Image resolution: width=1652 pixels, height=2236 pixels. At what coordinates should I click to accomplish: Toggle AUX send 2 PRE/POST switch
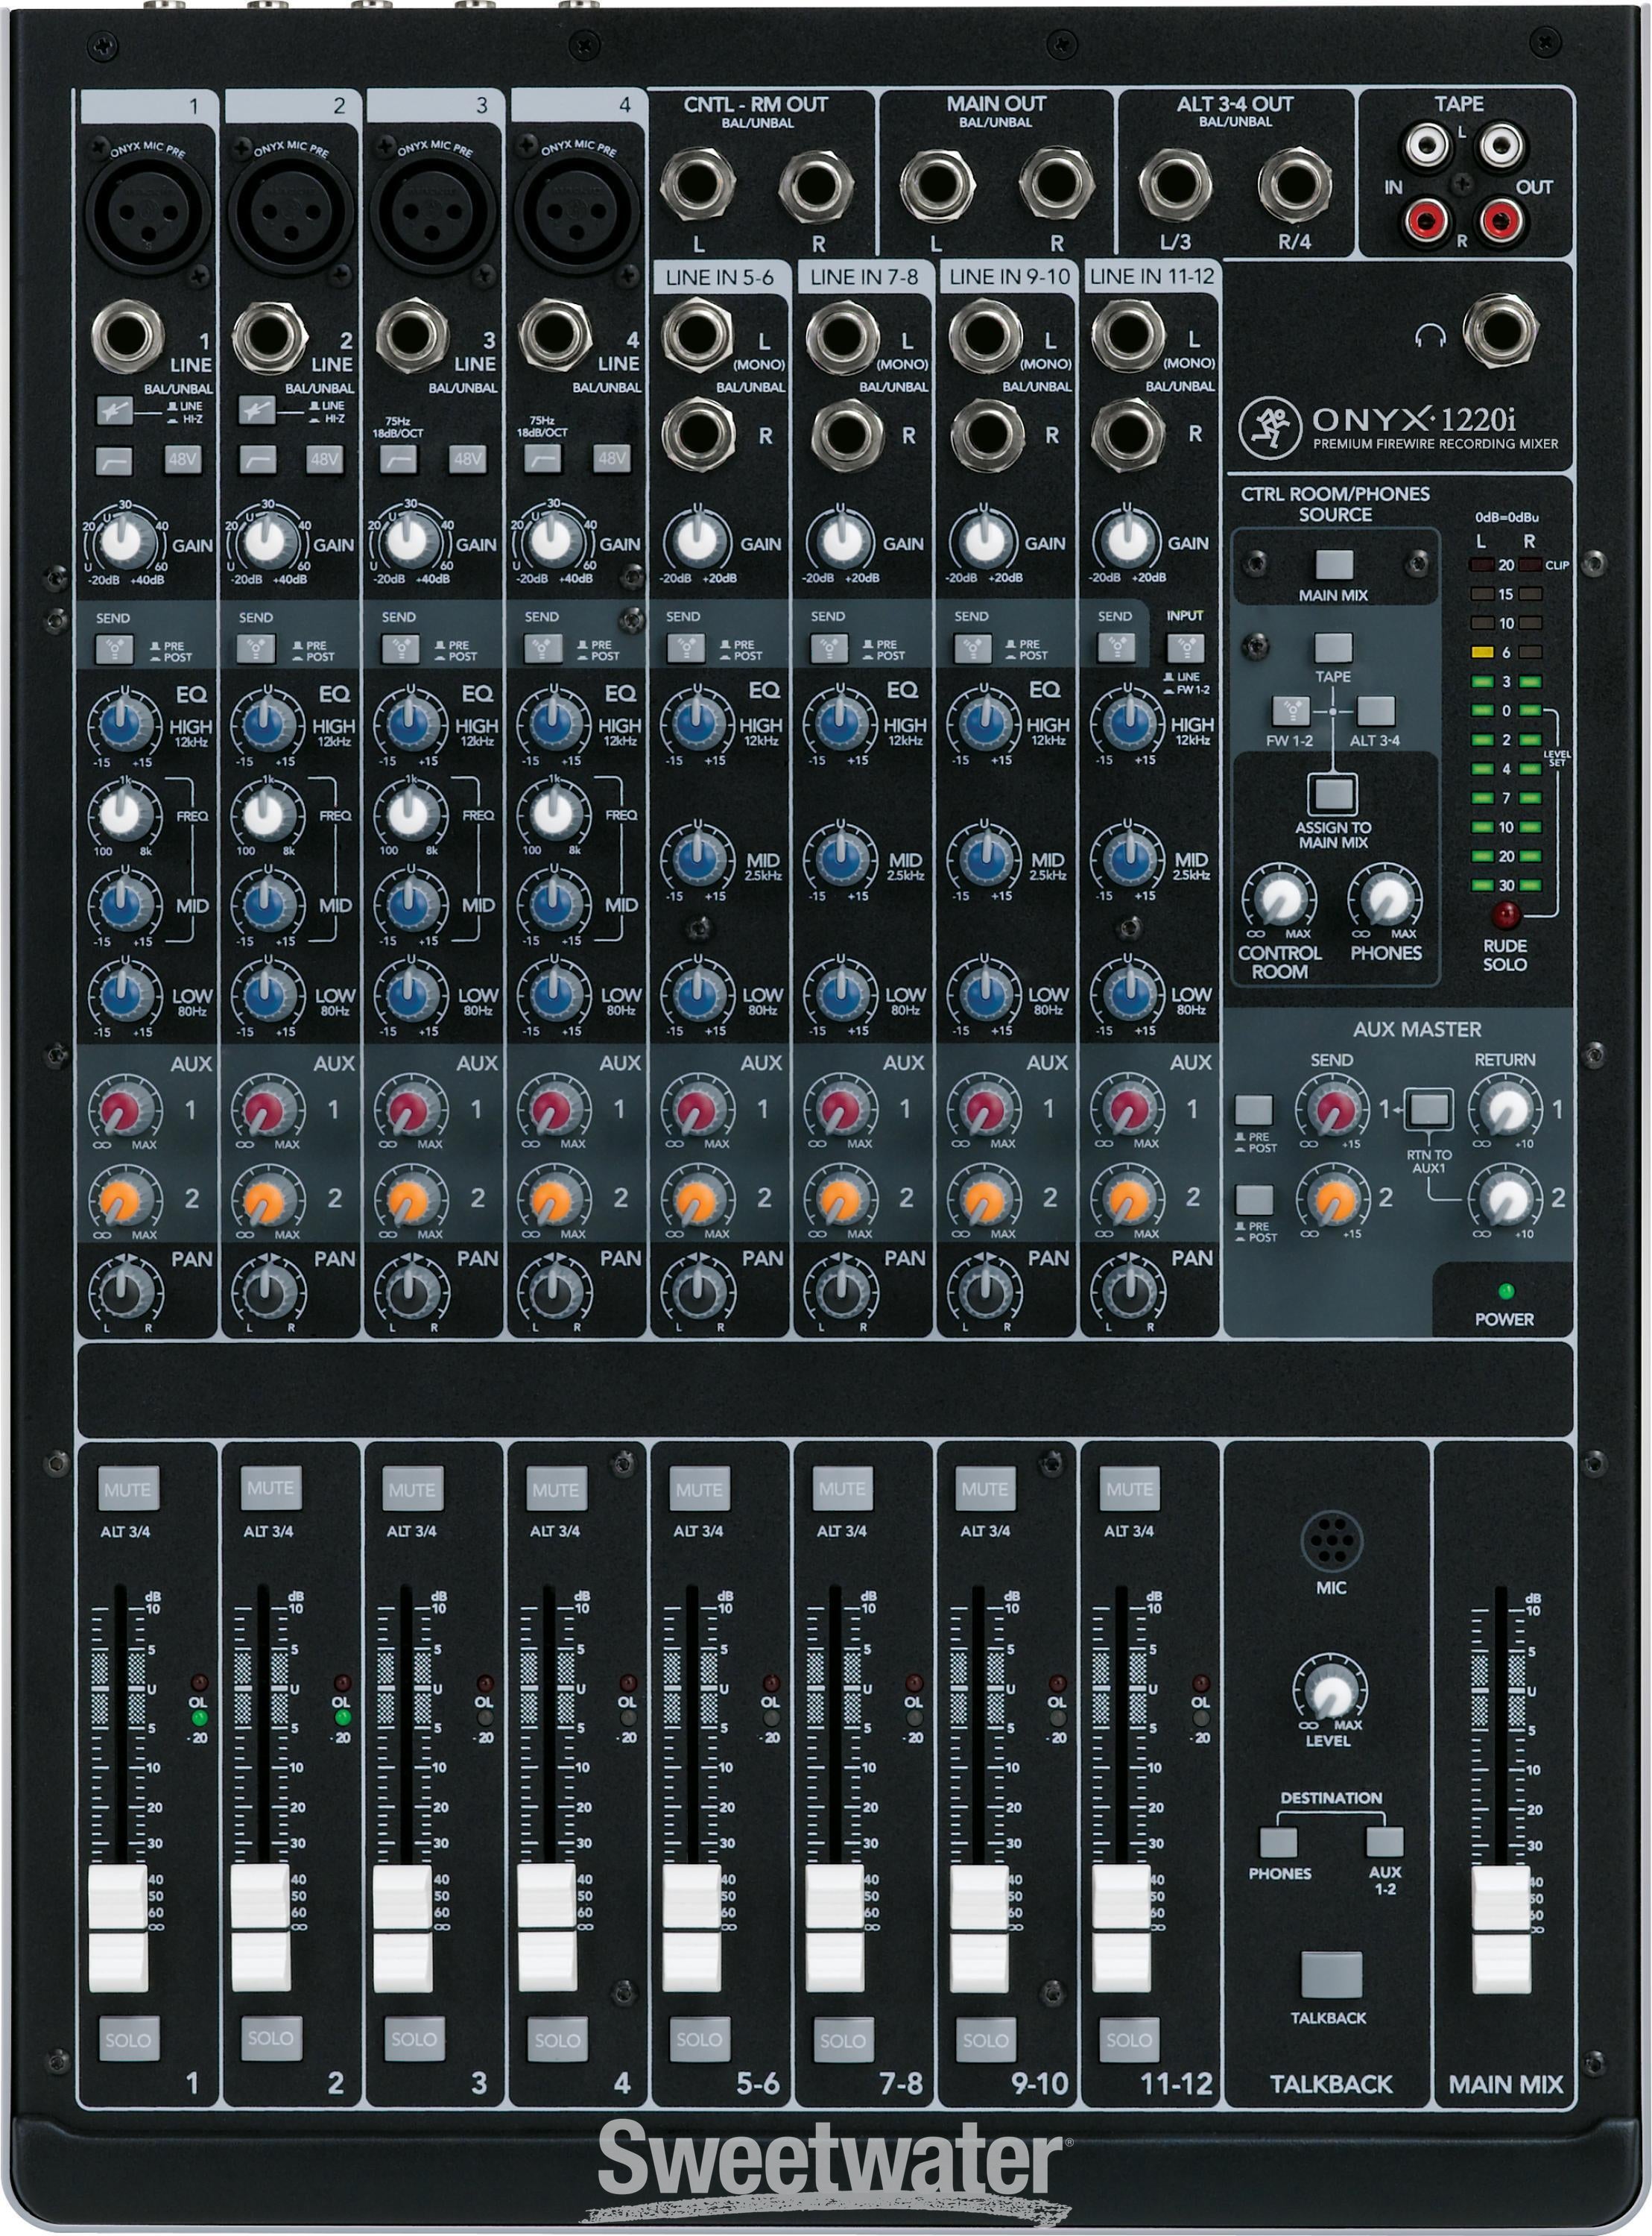[x=1254, y=1200]
